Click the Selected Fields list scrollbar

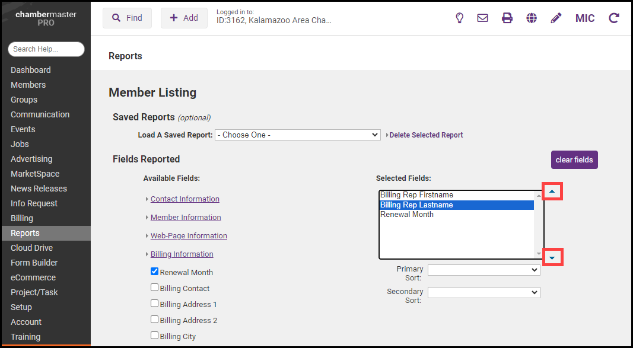coord(539,224)
